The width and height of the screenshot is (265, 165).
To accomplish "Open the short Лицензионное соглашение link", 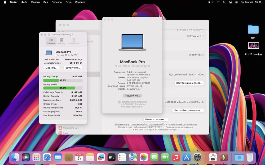I will coord(179,127).
